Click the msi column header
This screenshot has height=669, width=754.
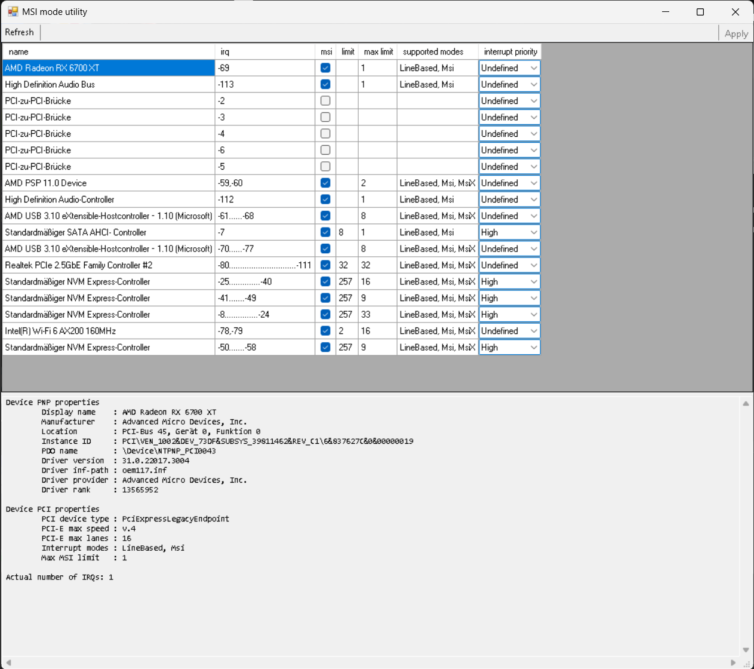click(325, 52)
